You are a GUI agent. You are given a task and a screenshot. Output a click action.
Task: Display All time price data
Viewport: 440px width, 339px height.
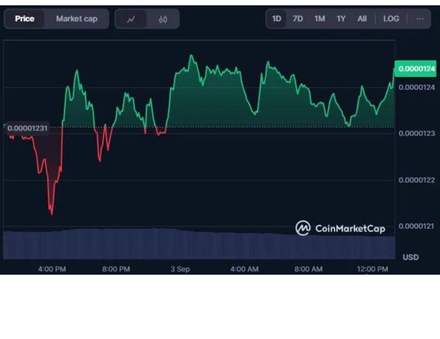362,19
